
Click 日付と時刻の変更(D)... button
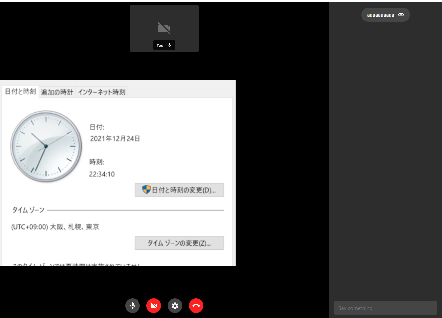[179, 190]
